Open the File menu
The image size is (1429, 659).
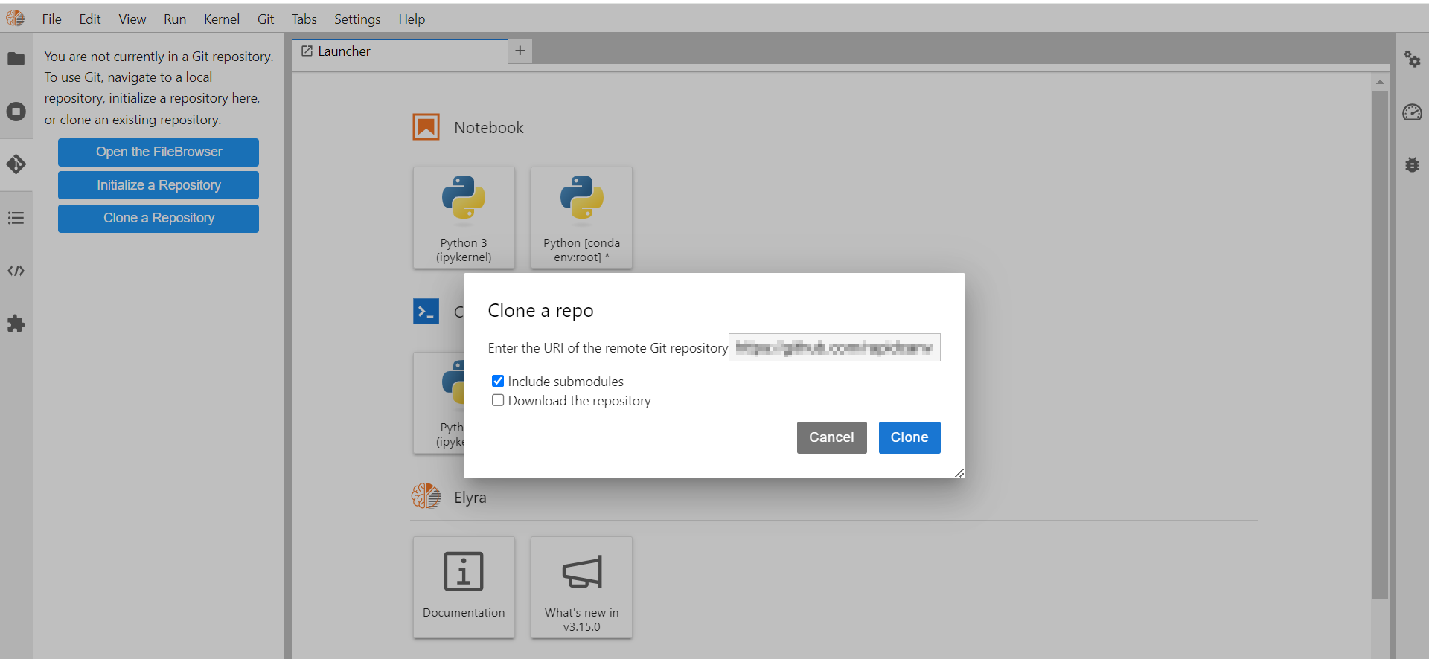(51, 19)
